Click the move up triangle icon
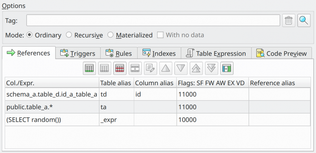Viewport: 316px width, 153px height. (x=166, y=68)
